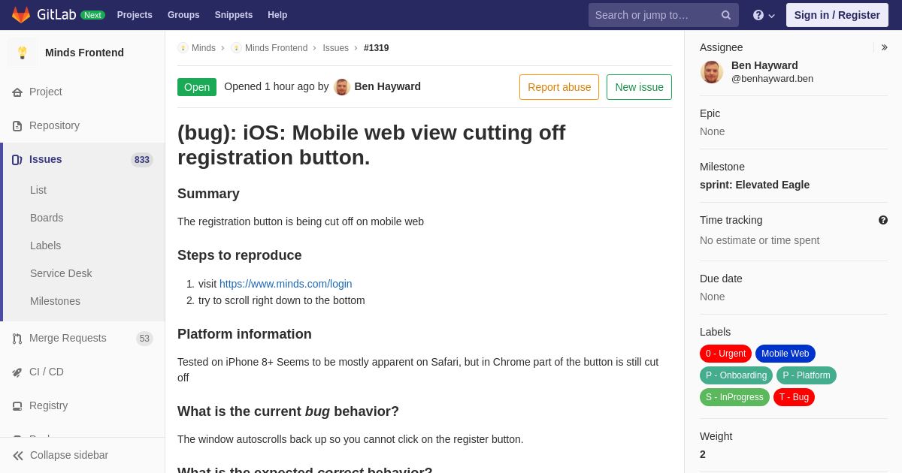Click the Minds breadcrumb link

point(204,48)
